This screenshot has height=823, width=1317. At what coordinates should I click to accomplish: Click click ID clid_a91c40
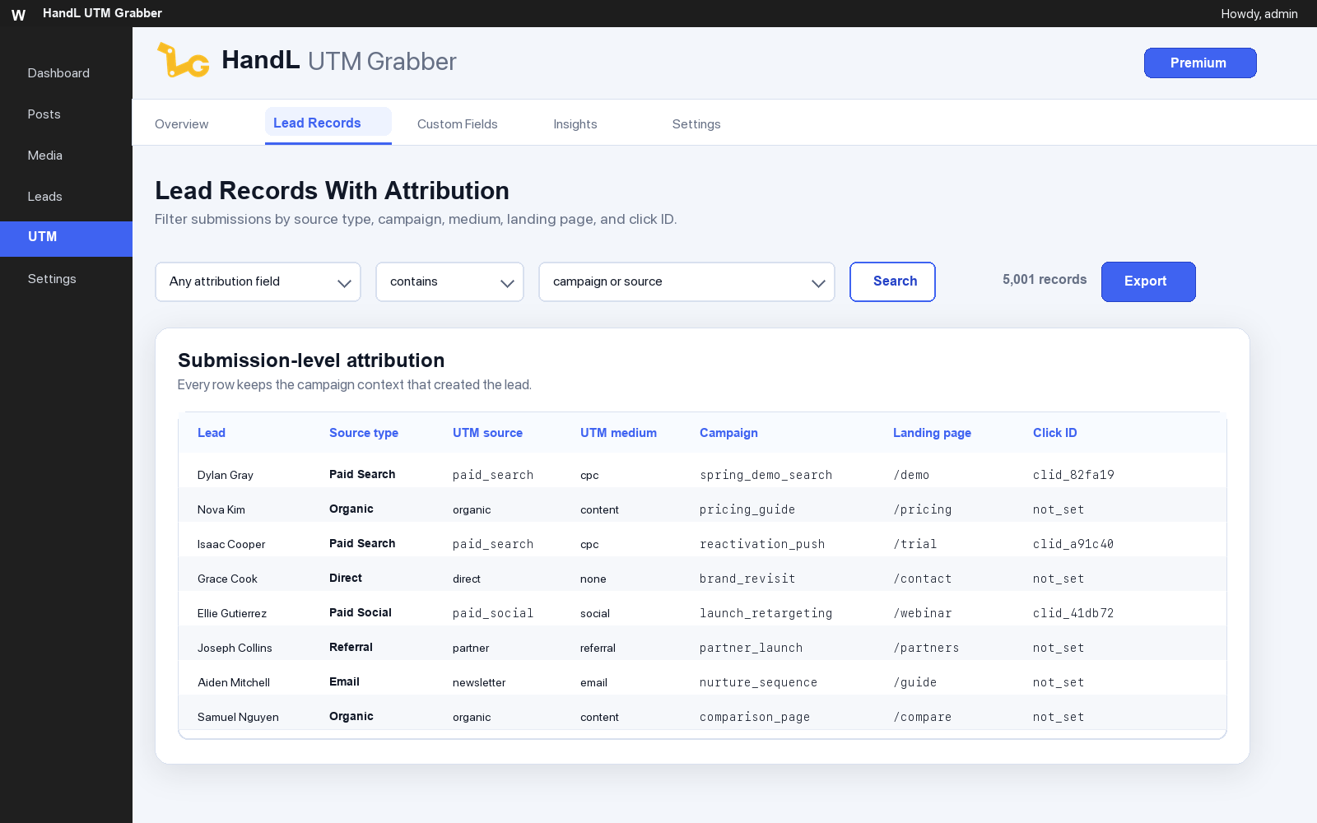[x=1073, y=544]
